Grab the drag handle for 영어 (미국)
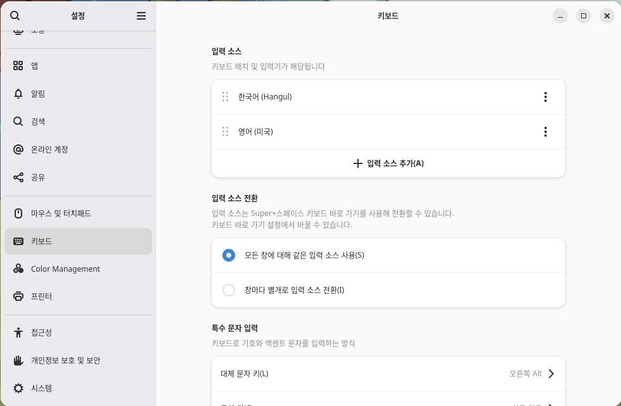621x406 pixels. pyautogui.click(x=225, y=131)
